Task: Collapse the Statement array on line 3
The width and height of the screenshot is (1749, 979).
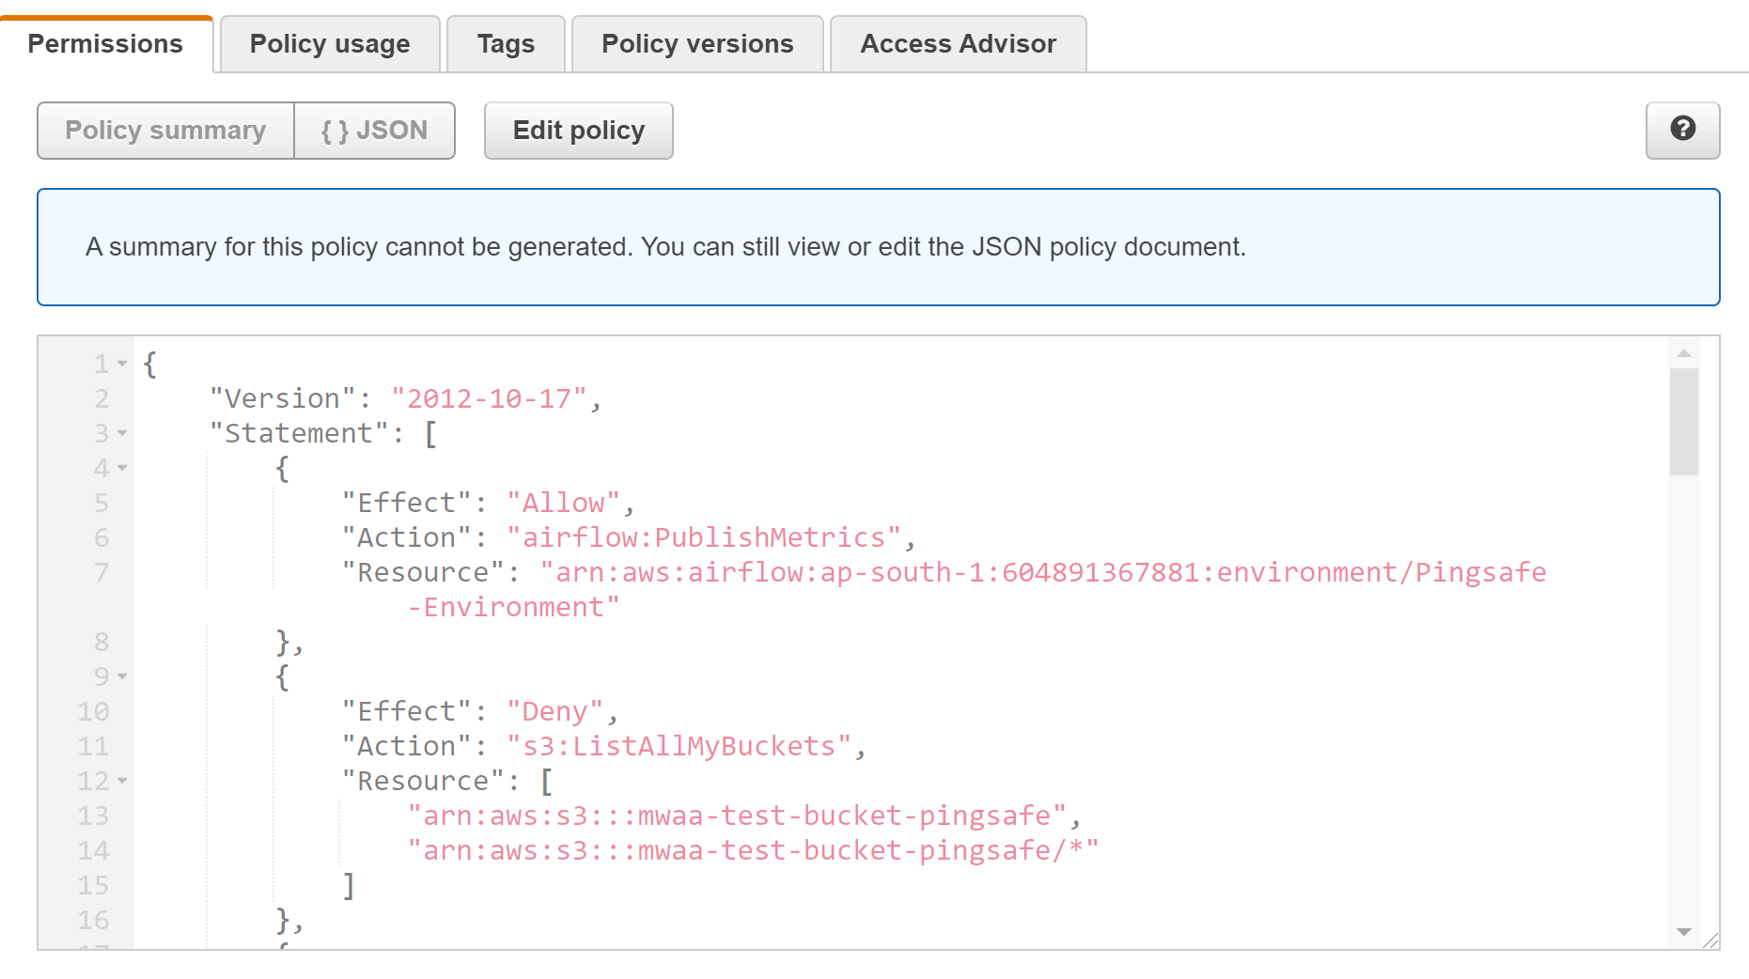Action: (122, 433)
